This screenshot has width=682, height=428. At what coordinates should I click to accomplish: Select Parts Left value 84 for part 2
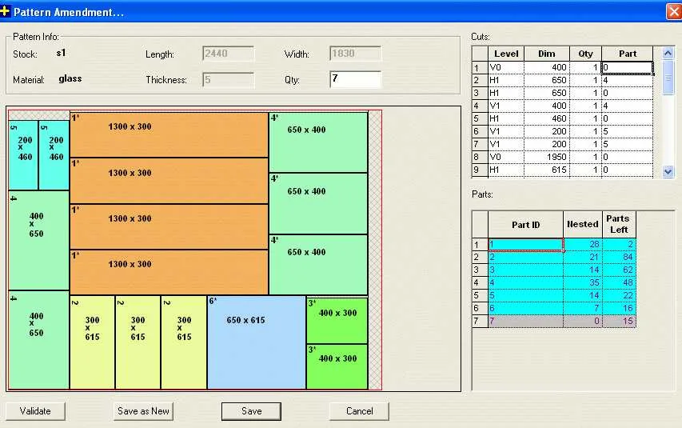(x=619, y=258)
